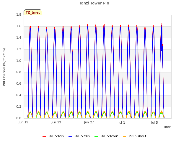Viewport: 189px width, 142px height.
Task: Click the 1.6 y-axis tick label
Action: 19,26
